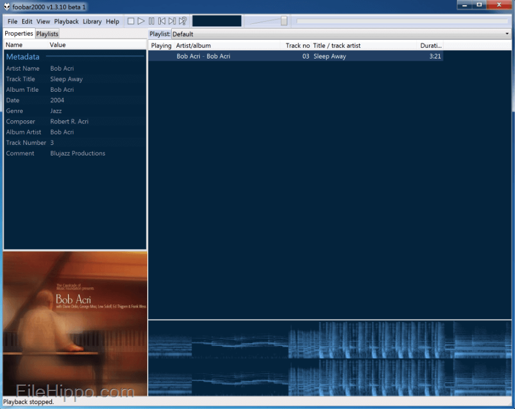Screen dimensions: 515x409
Task: Open the Edit menu
Action: tap(27, 22)
